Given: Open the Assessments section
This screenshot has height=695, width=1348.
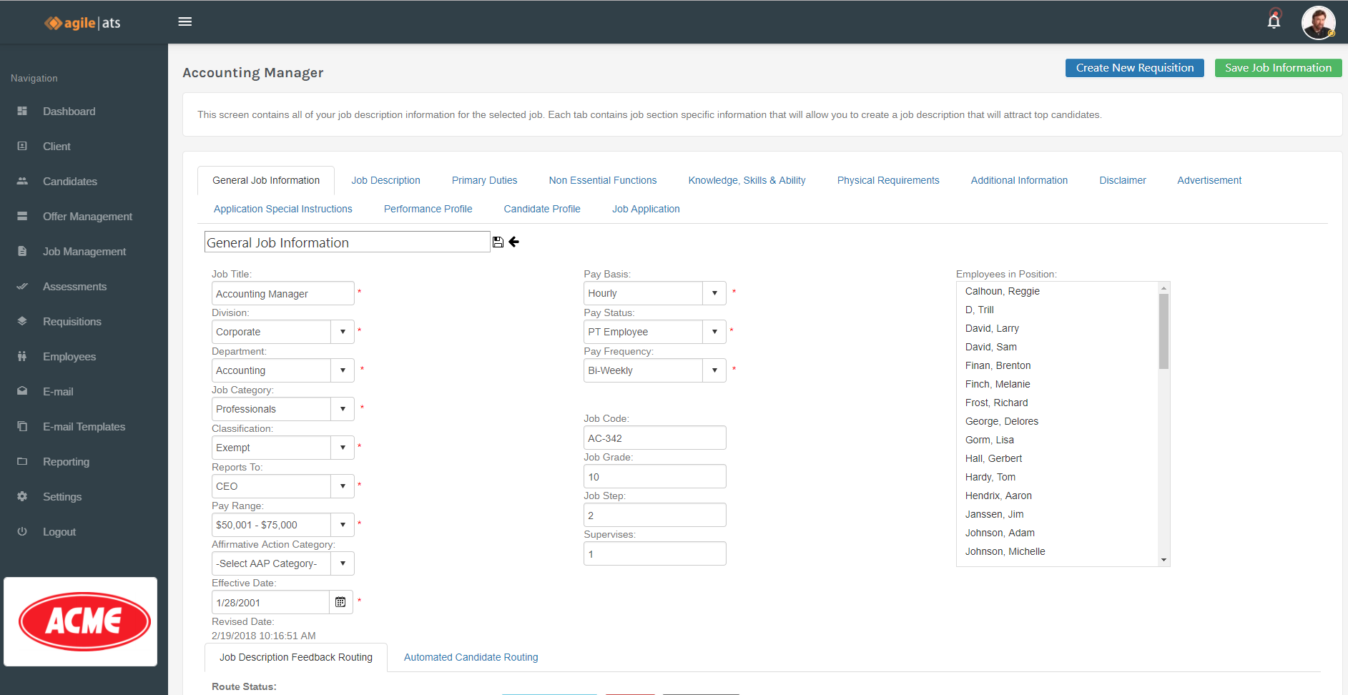Looking at the screenshot, I should 74,286.
